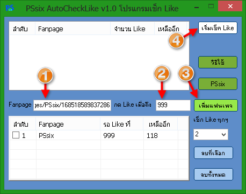This screenshot has height=194, width=246.
Task: Open the วิธีใช้ how-to button
Action: pyautogui.click(x=218, y=63)
